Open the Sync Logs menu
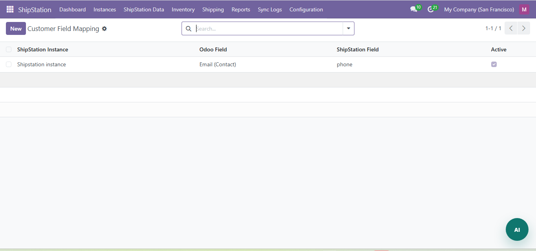 270,9
